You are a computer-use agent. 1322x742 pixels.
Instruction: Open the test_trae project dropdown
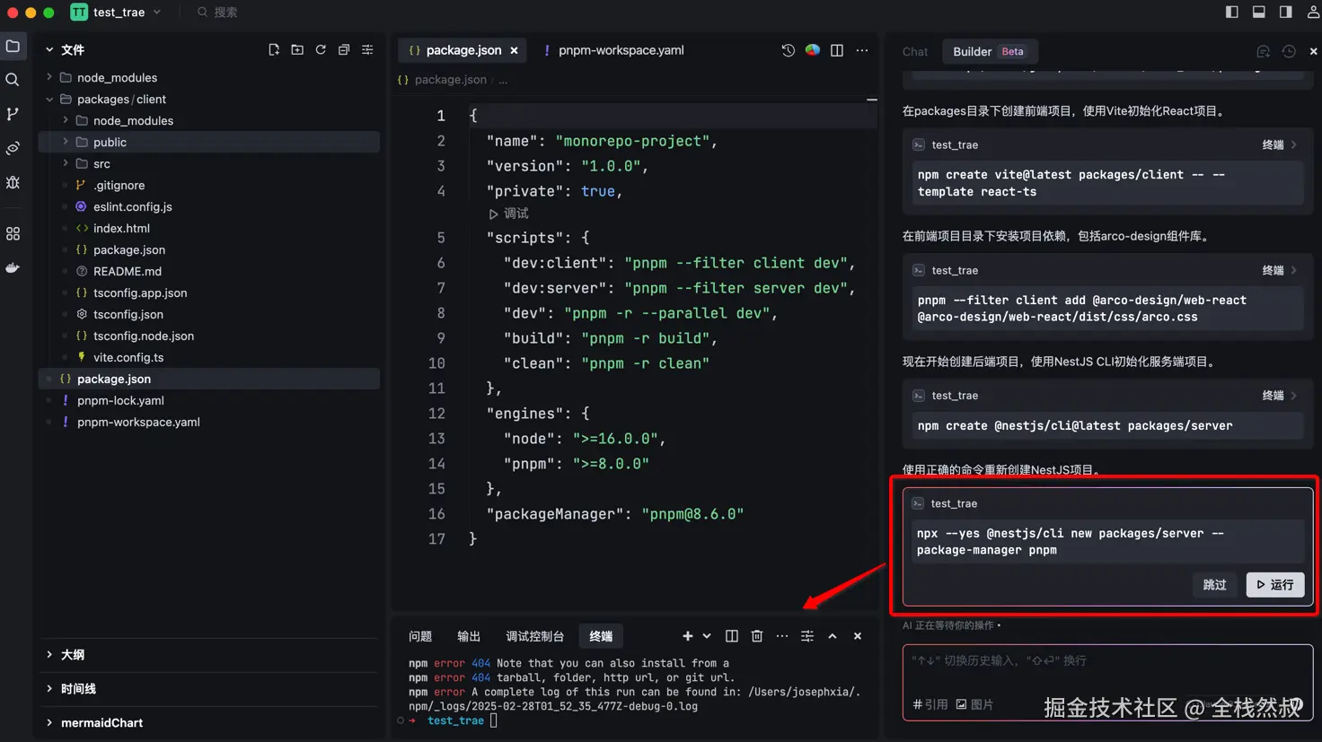click(x=117, y=13)
